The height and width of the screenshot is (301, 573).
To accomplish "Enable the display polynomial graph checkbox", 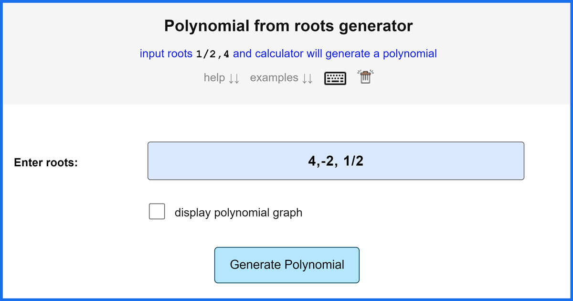I will (x=157, y=211).
